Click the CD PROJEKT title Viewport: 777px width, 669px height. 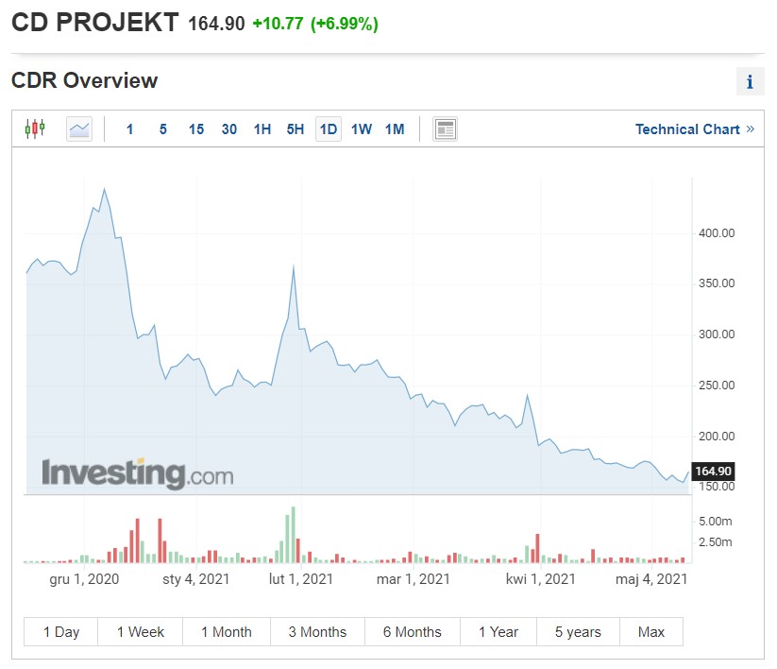[x=94, y=23]
